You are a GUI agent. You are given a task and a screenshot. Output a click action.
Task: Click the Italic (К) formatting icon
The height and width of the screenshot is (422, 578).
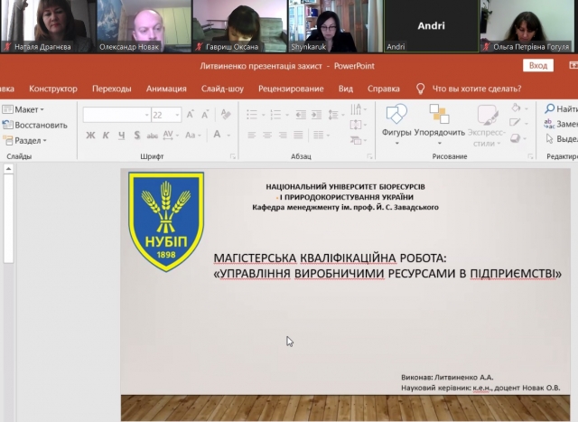tap(106, 136)
